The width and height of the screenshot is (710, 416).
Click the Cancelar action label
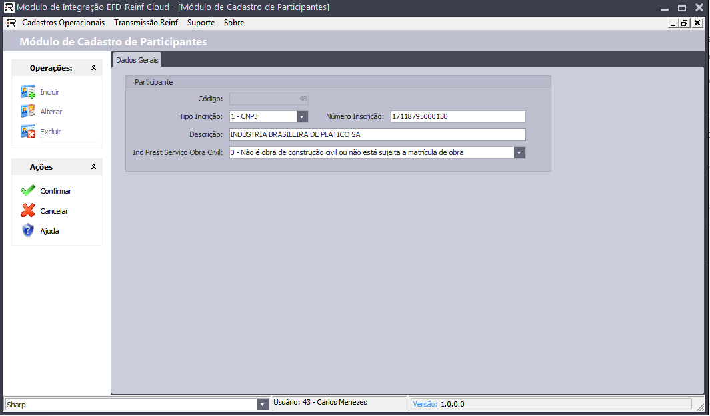pos(55,211)
